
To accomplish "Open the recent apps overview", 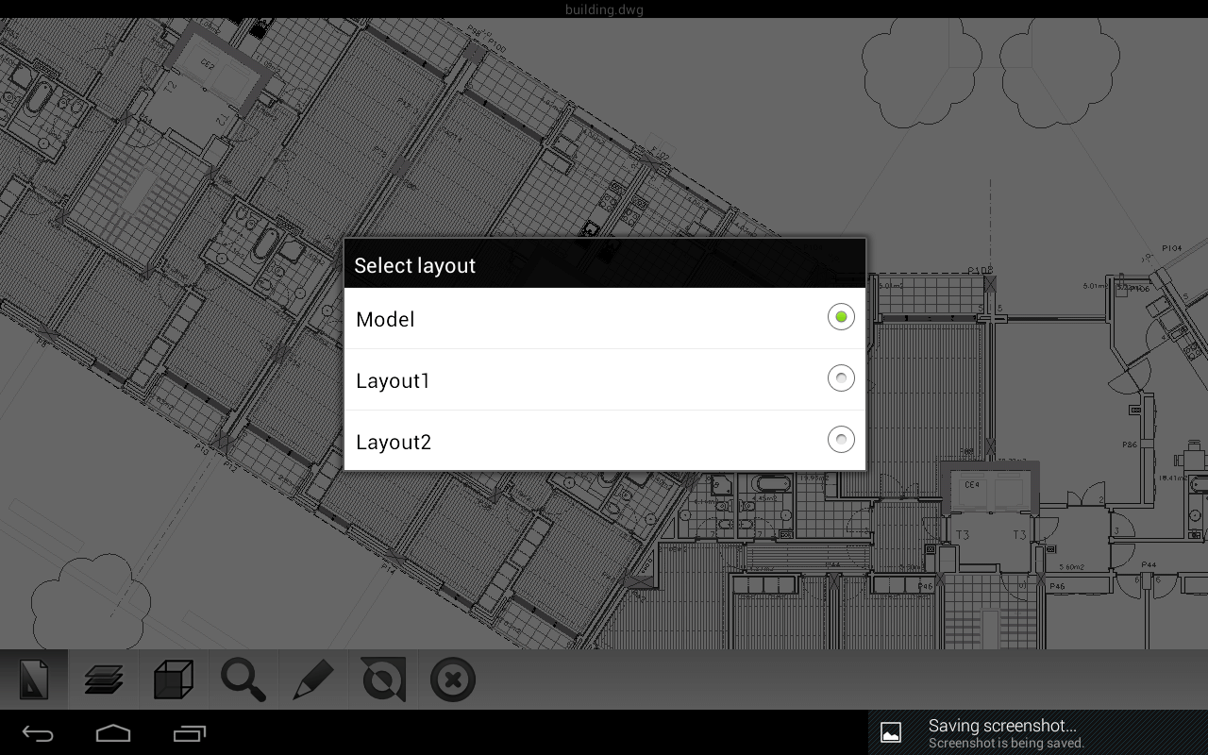I will [x=188, y=732].
